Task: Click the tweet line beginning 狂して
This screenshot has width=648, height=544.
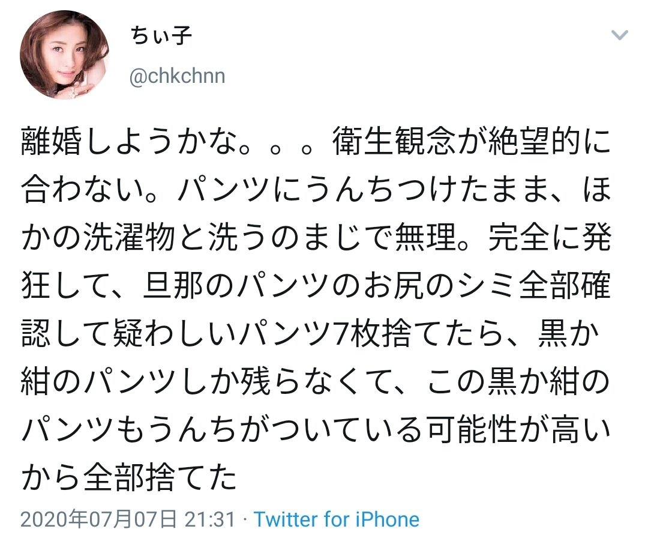Action: coord(316,288)
